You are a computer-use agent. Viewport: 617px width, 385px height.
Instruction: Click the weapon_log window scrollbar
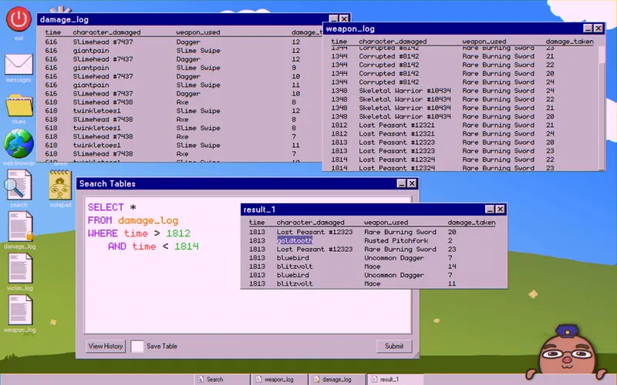602,108
